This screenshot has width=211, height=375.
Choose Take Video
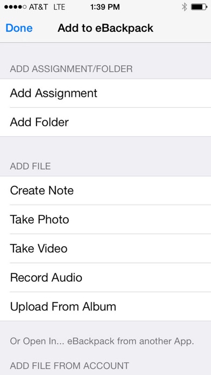(x=105, y=248)
